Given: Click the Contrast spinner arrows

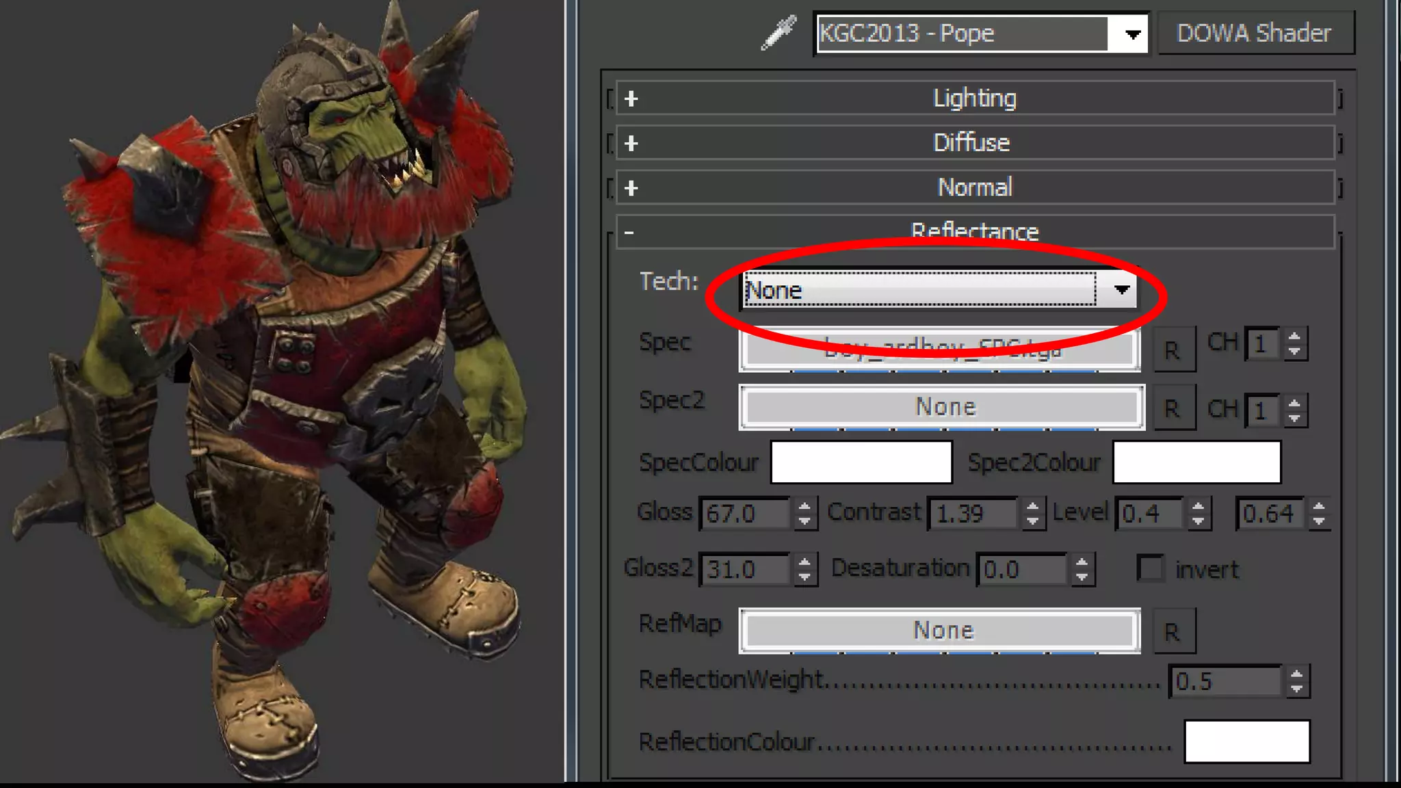Looking at the screenshot, I should point(1032,513).
